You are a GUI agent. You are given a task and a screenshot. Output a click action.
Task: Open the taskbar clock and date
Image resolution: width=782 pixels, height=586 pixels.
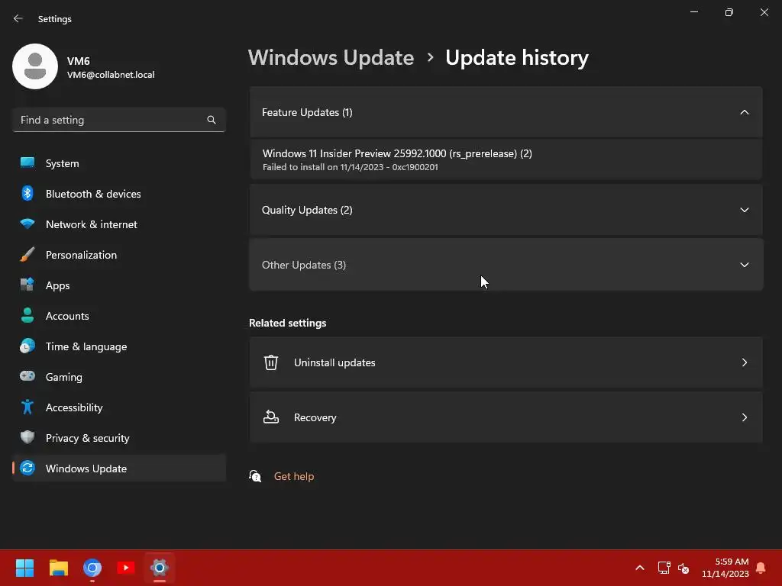coord(725,568)
